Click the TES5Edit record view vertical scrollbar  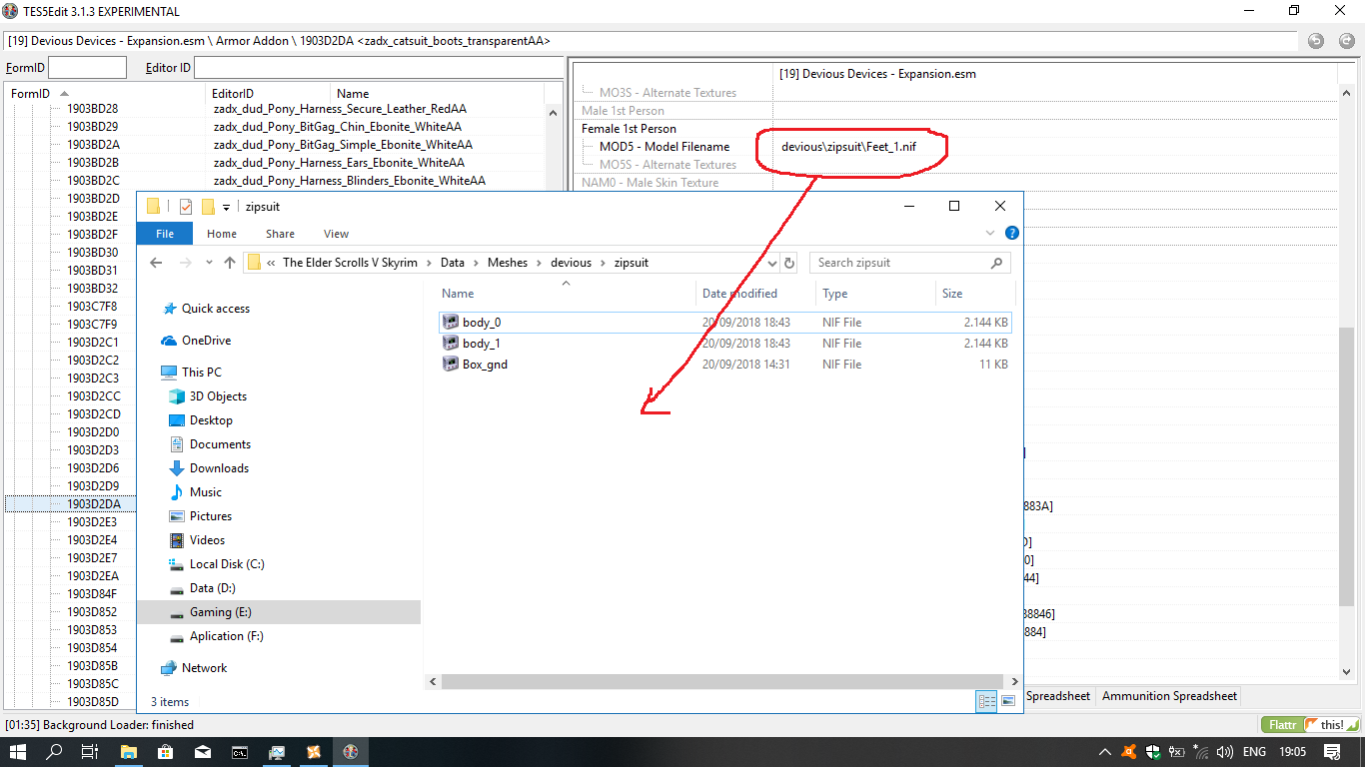coord(1346,466)
